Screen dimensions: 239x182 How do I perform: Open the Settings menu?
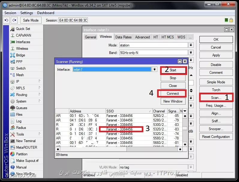point(27,13)
